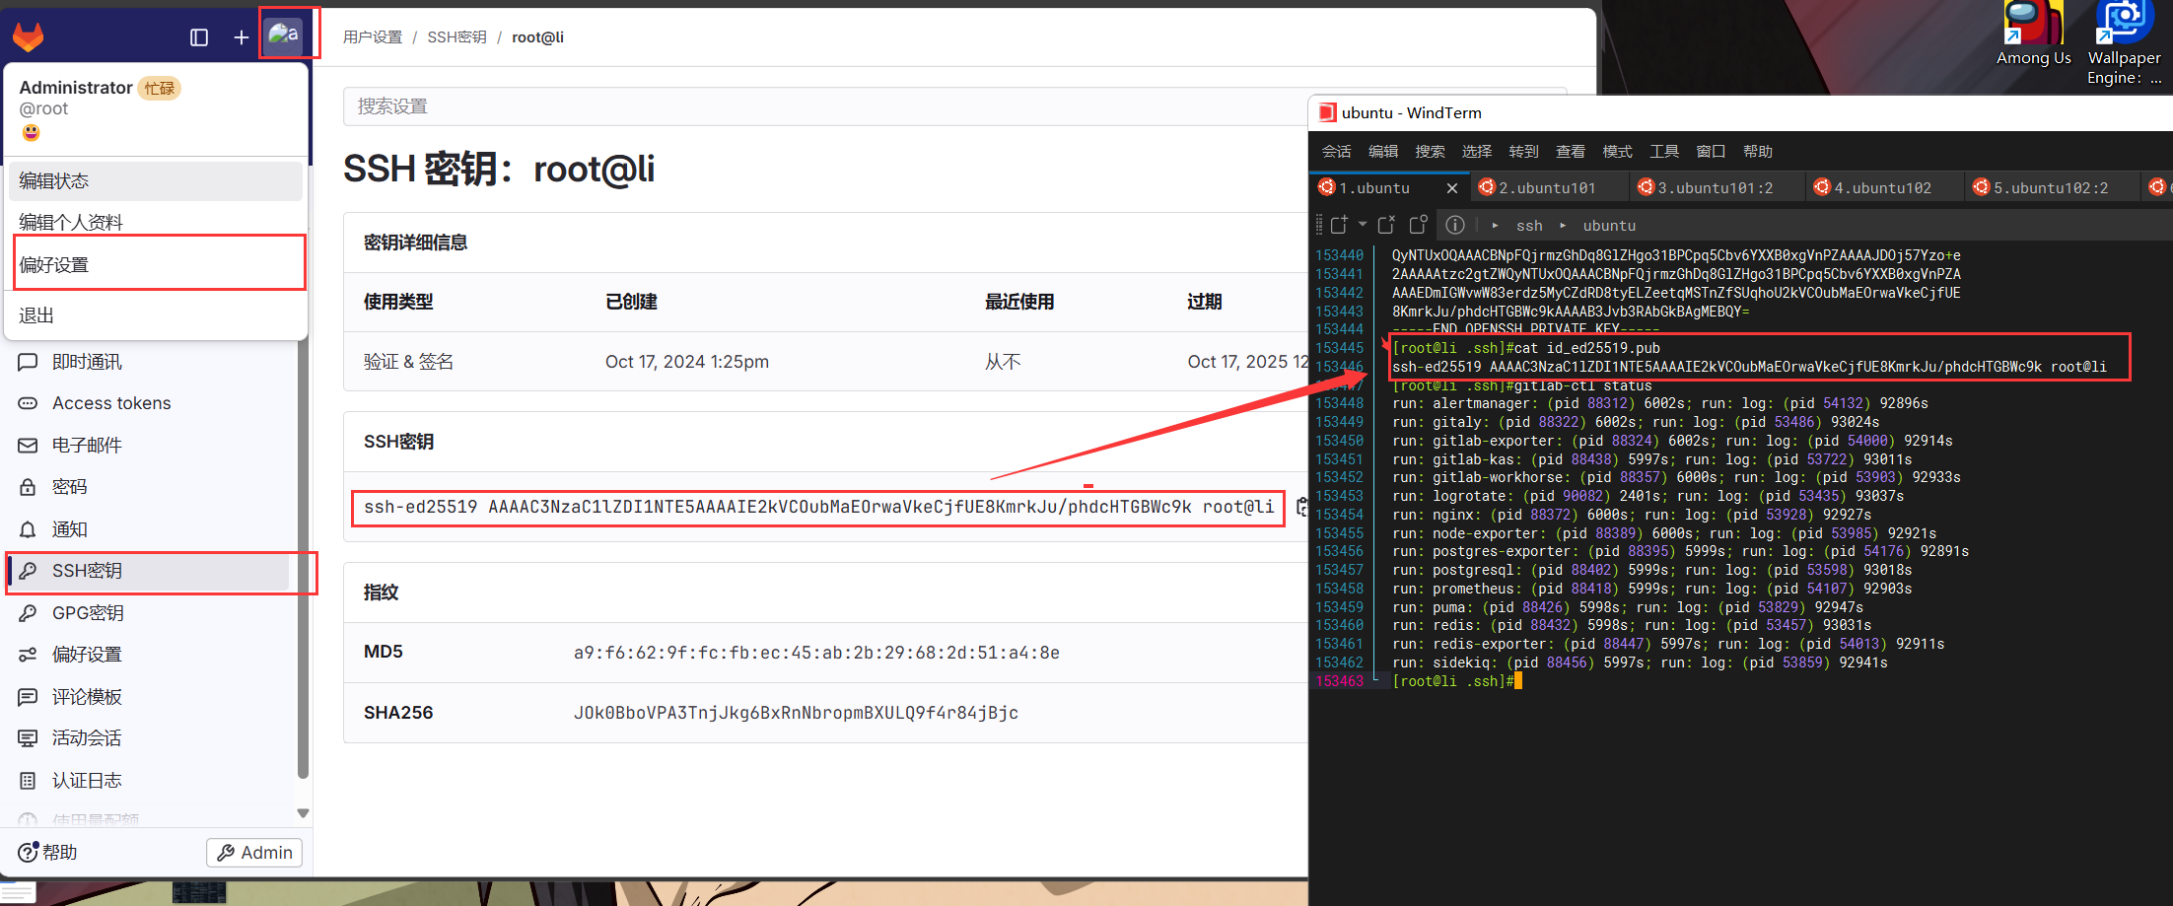
Task: Toggle the GitLab sidebar collapse icon
Action: (x=199, y=37)
